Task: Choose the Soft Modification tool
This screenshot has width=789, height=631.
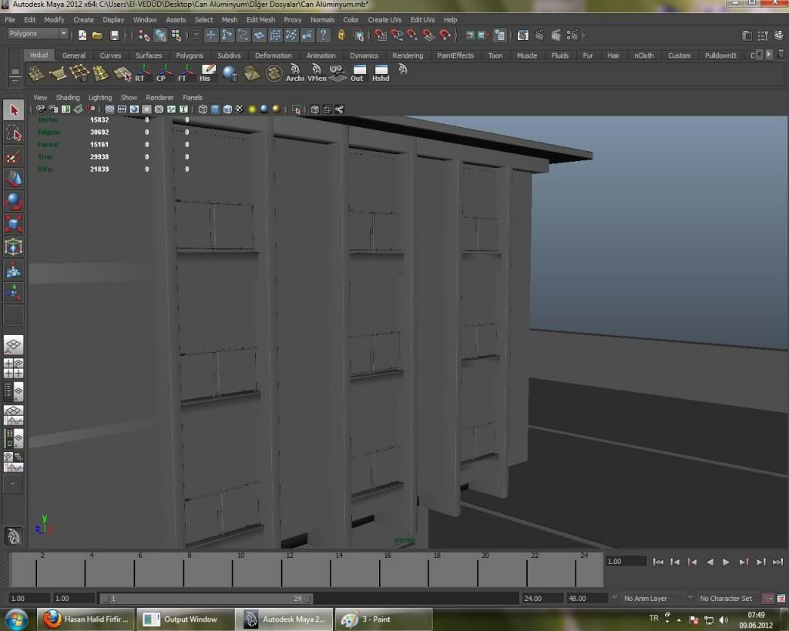Action: pos(14,270)
